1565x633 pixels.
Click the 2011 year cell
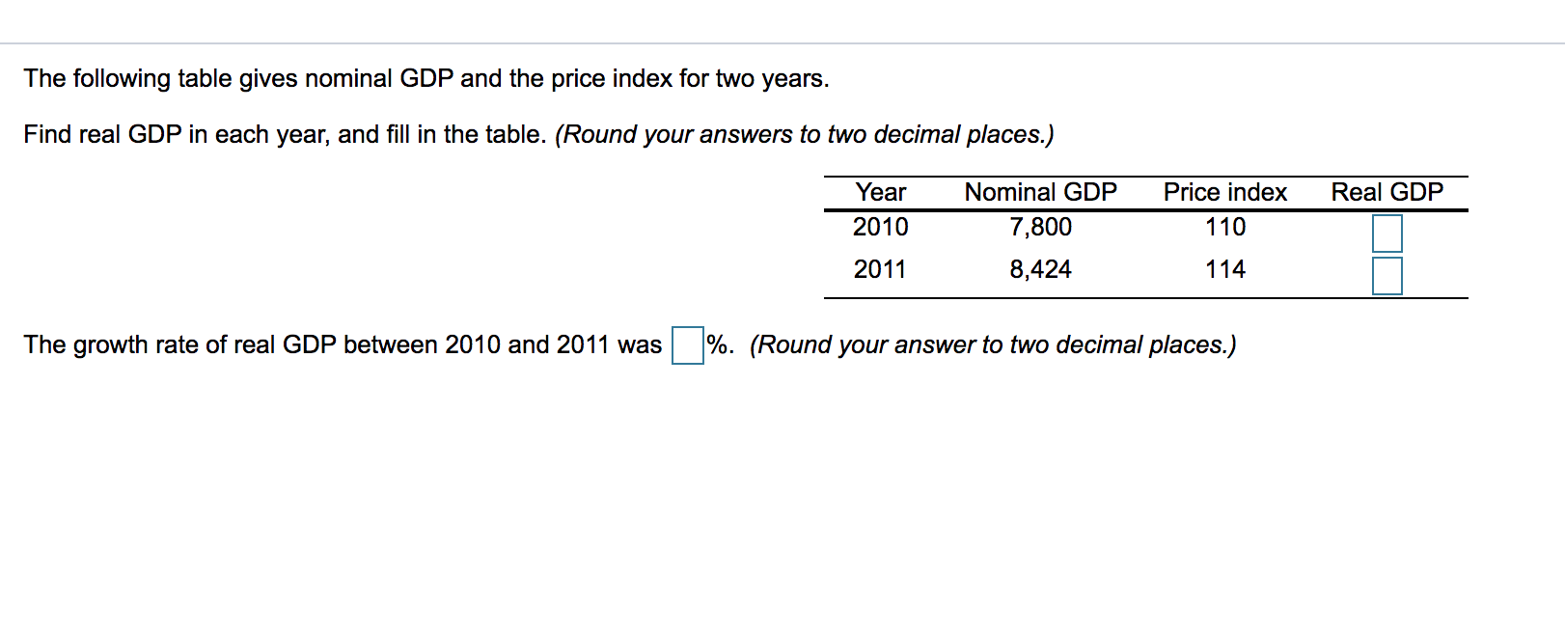tap(879, 270)
